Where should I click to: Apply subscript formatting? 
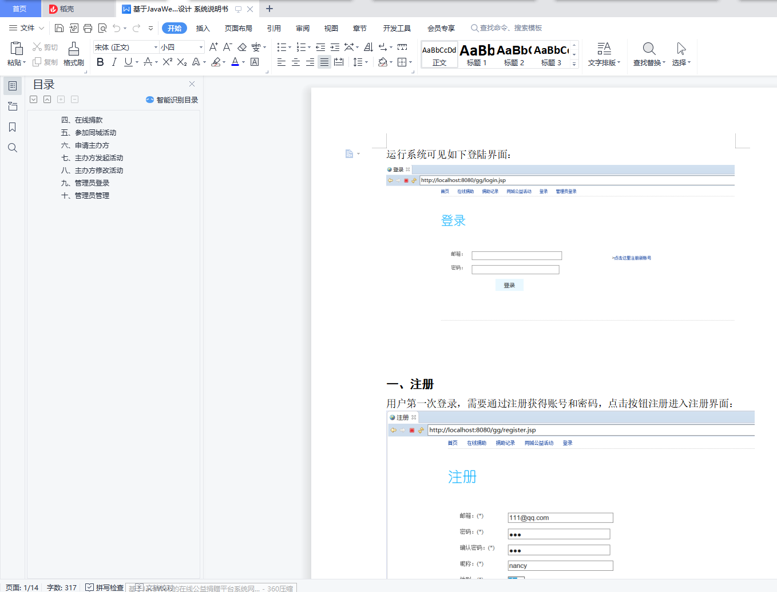(182, 62)
